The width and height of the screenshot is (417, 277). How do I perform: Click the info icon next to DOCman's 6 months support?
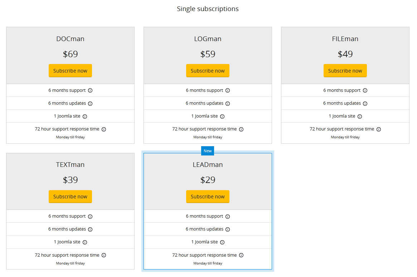tap(90, 90)
